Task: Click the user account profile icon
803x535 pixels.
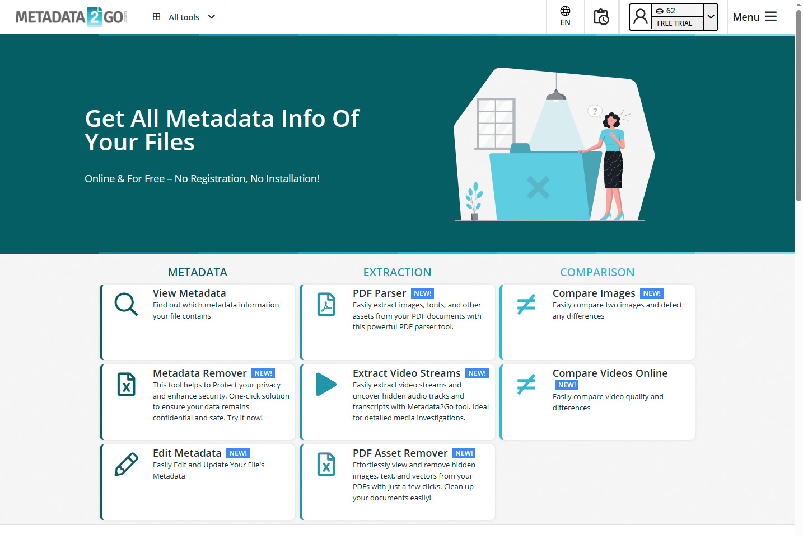Action: pyautogui.click(x=640, y=17)
